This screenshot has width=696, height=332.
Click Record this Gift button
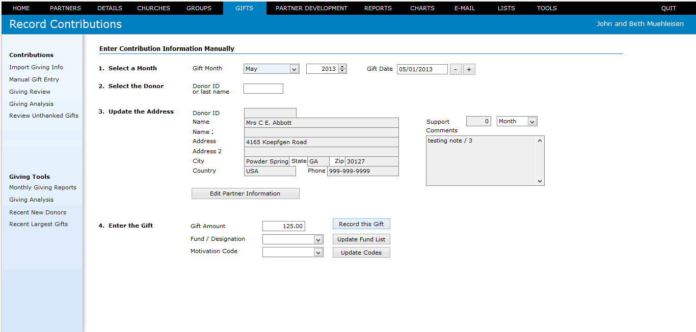click(x=361, y=224)
